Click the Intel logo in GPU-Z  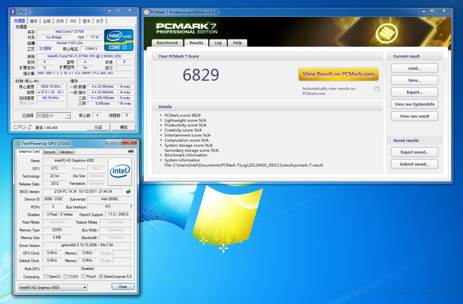(x=120, y=172)
